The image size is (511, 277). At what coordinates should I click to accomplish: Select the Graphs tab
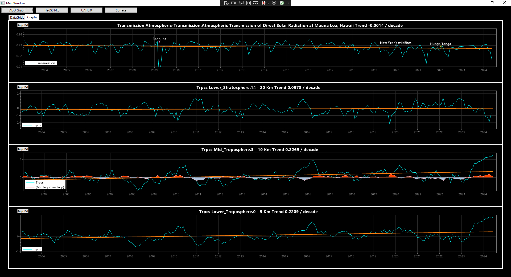[x=32, y=17]
